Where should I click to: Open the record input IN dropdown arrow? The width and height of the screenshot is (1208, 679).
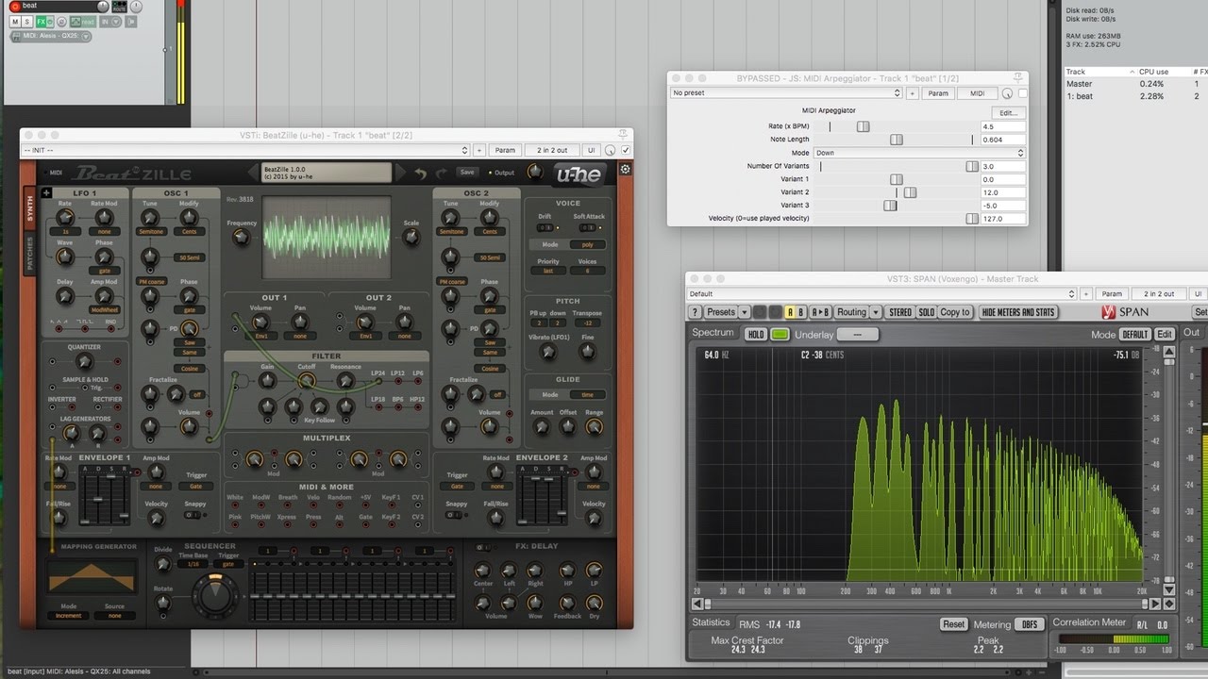[x=116, y=22]
